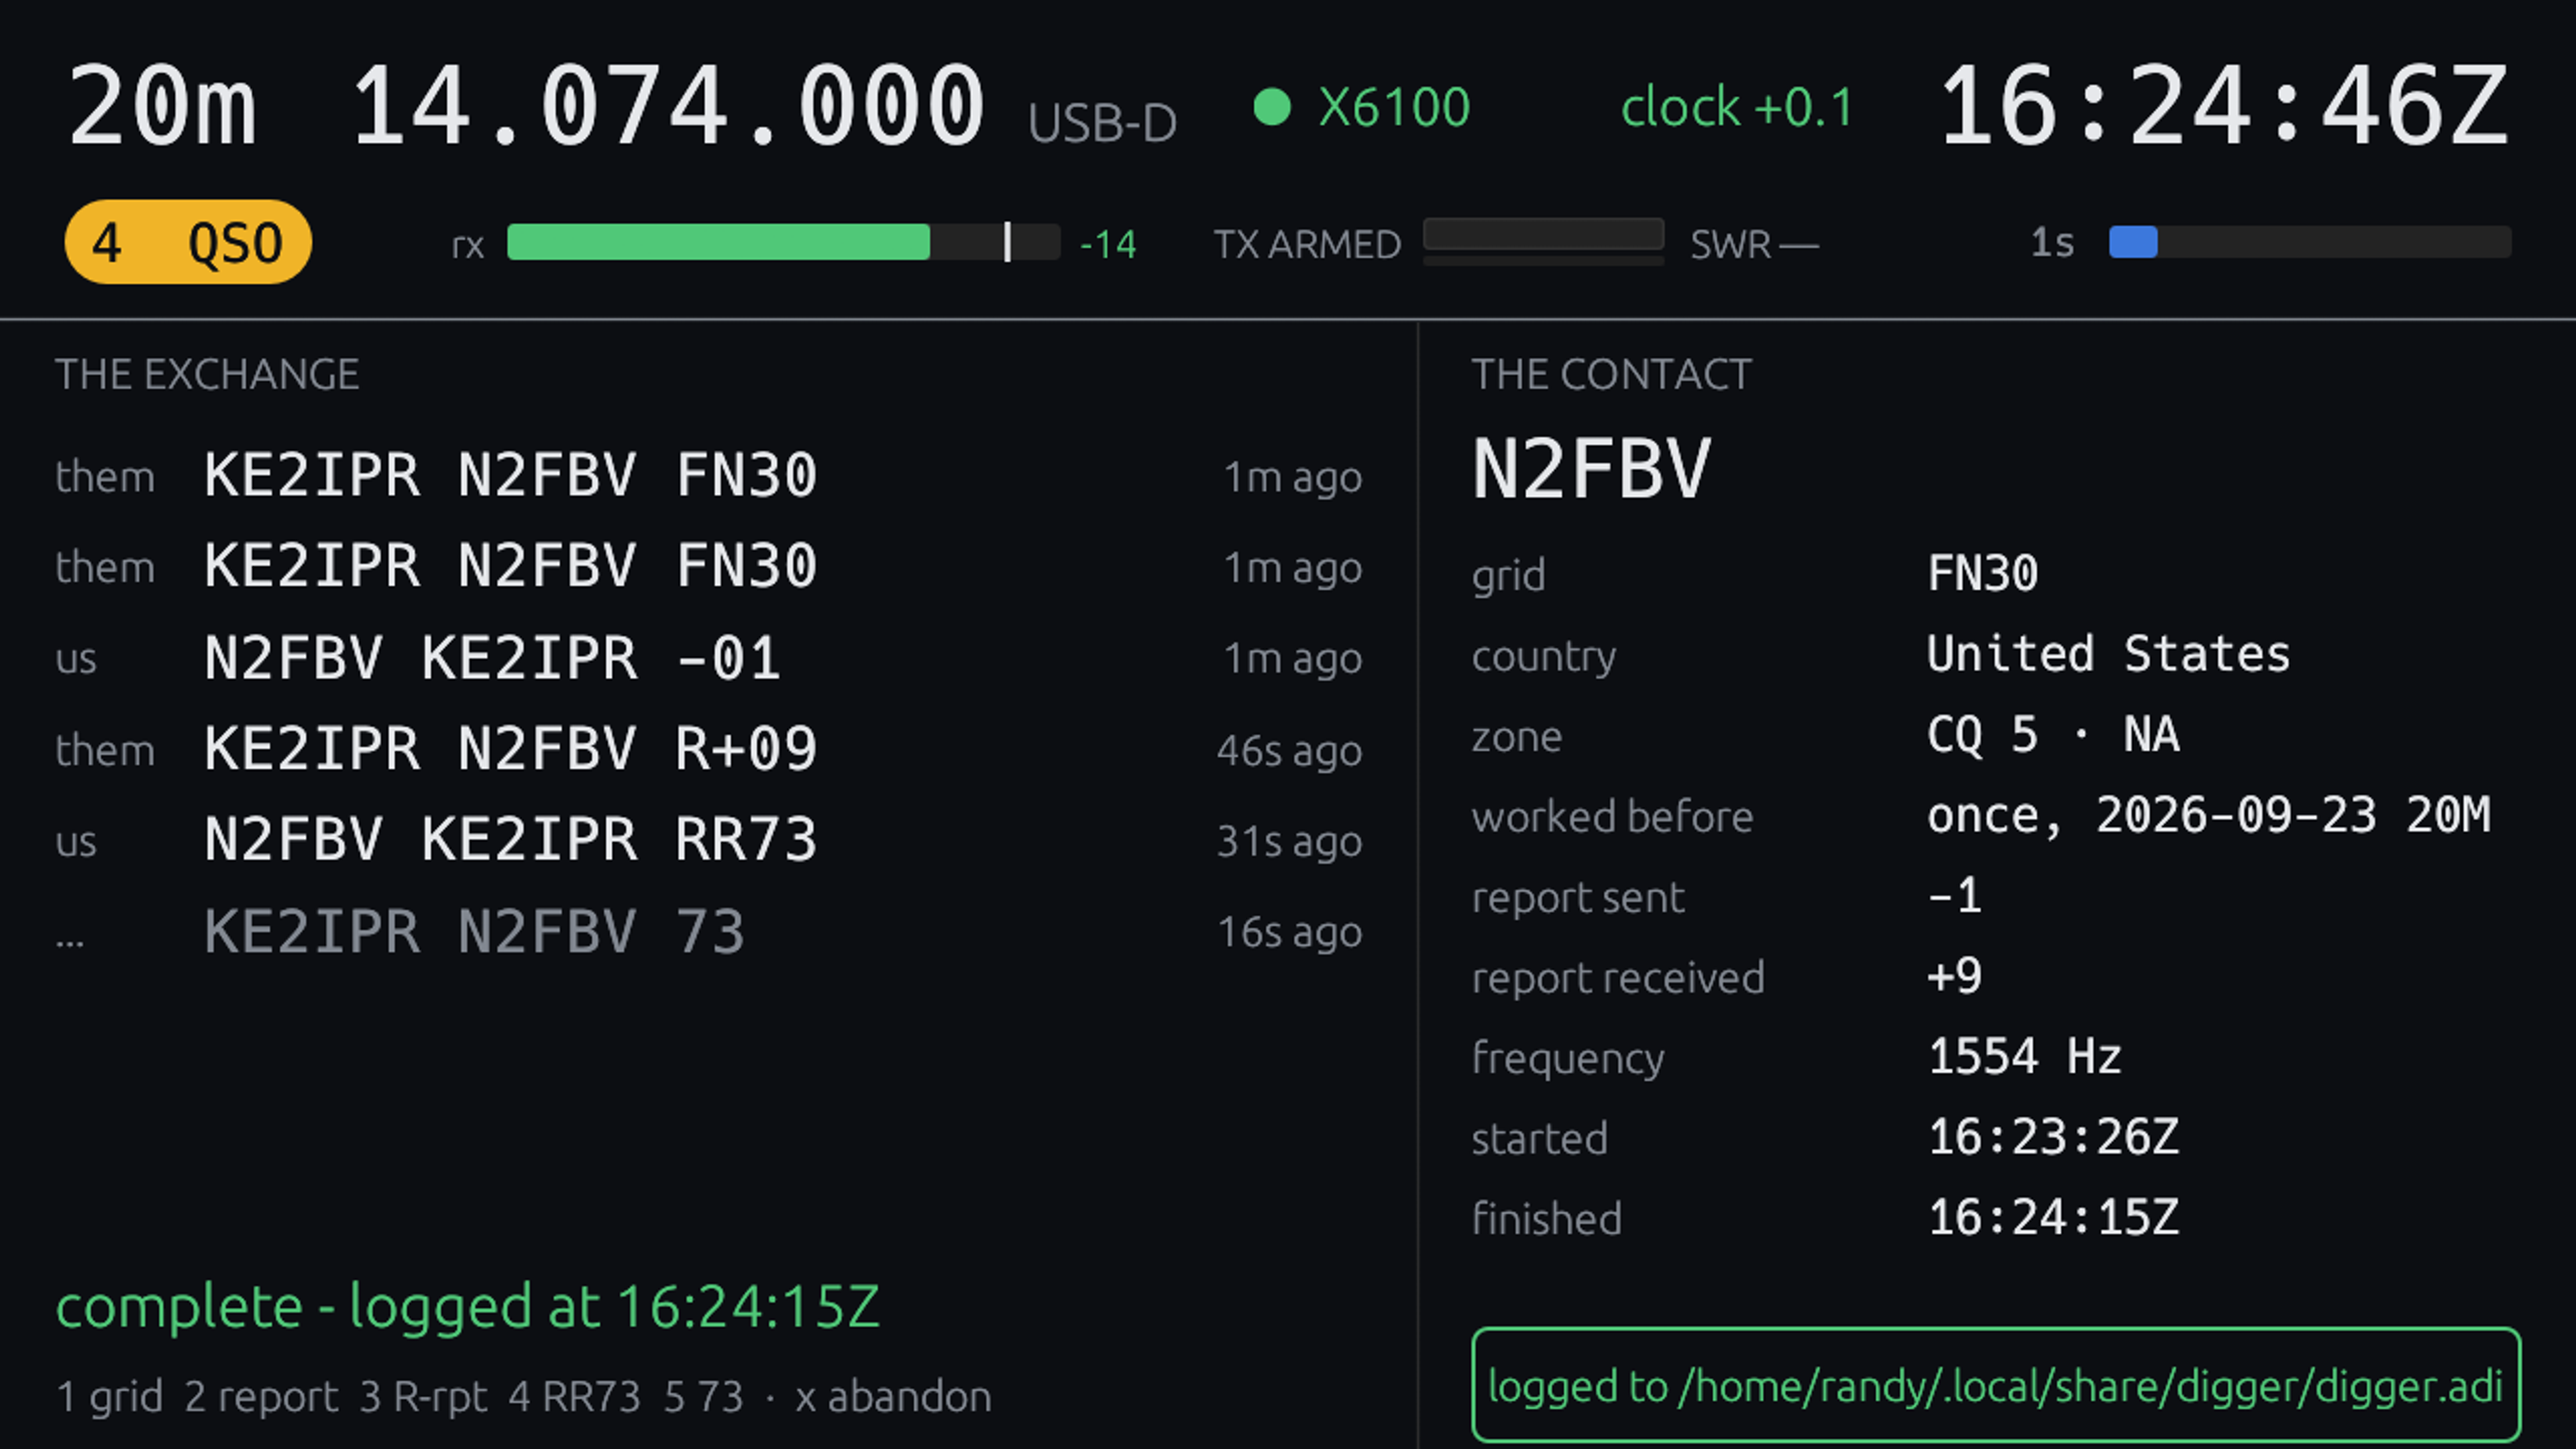Screen dimensions: 2576x1449
Task: Choose the '4 RR73' shortcut
Action: 574,1396
